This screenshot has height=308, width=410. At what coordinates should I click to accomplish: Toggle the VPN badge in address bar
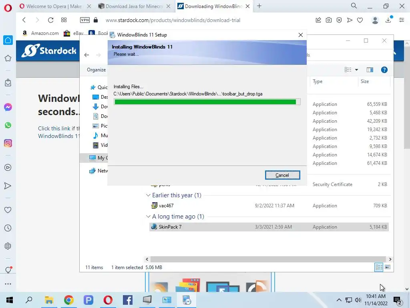pyautogui.click(x=85, y=20)
